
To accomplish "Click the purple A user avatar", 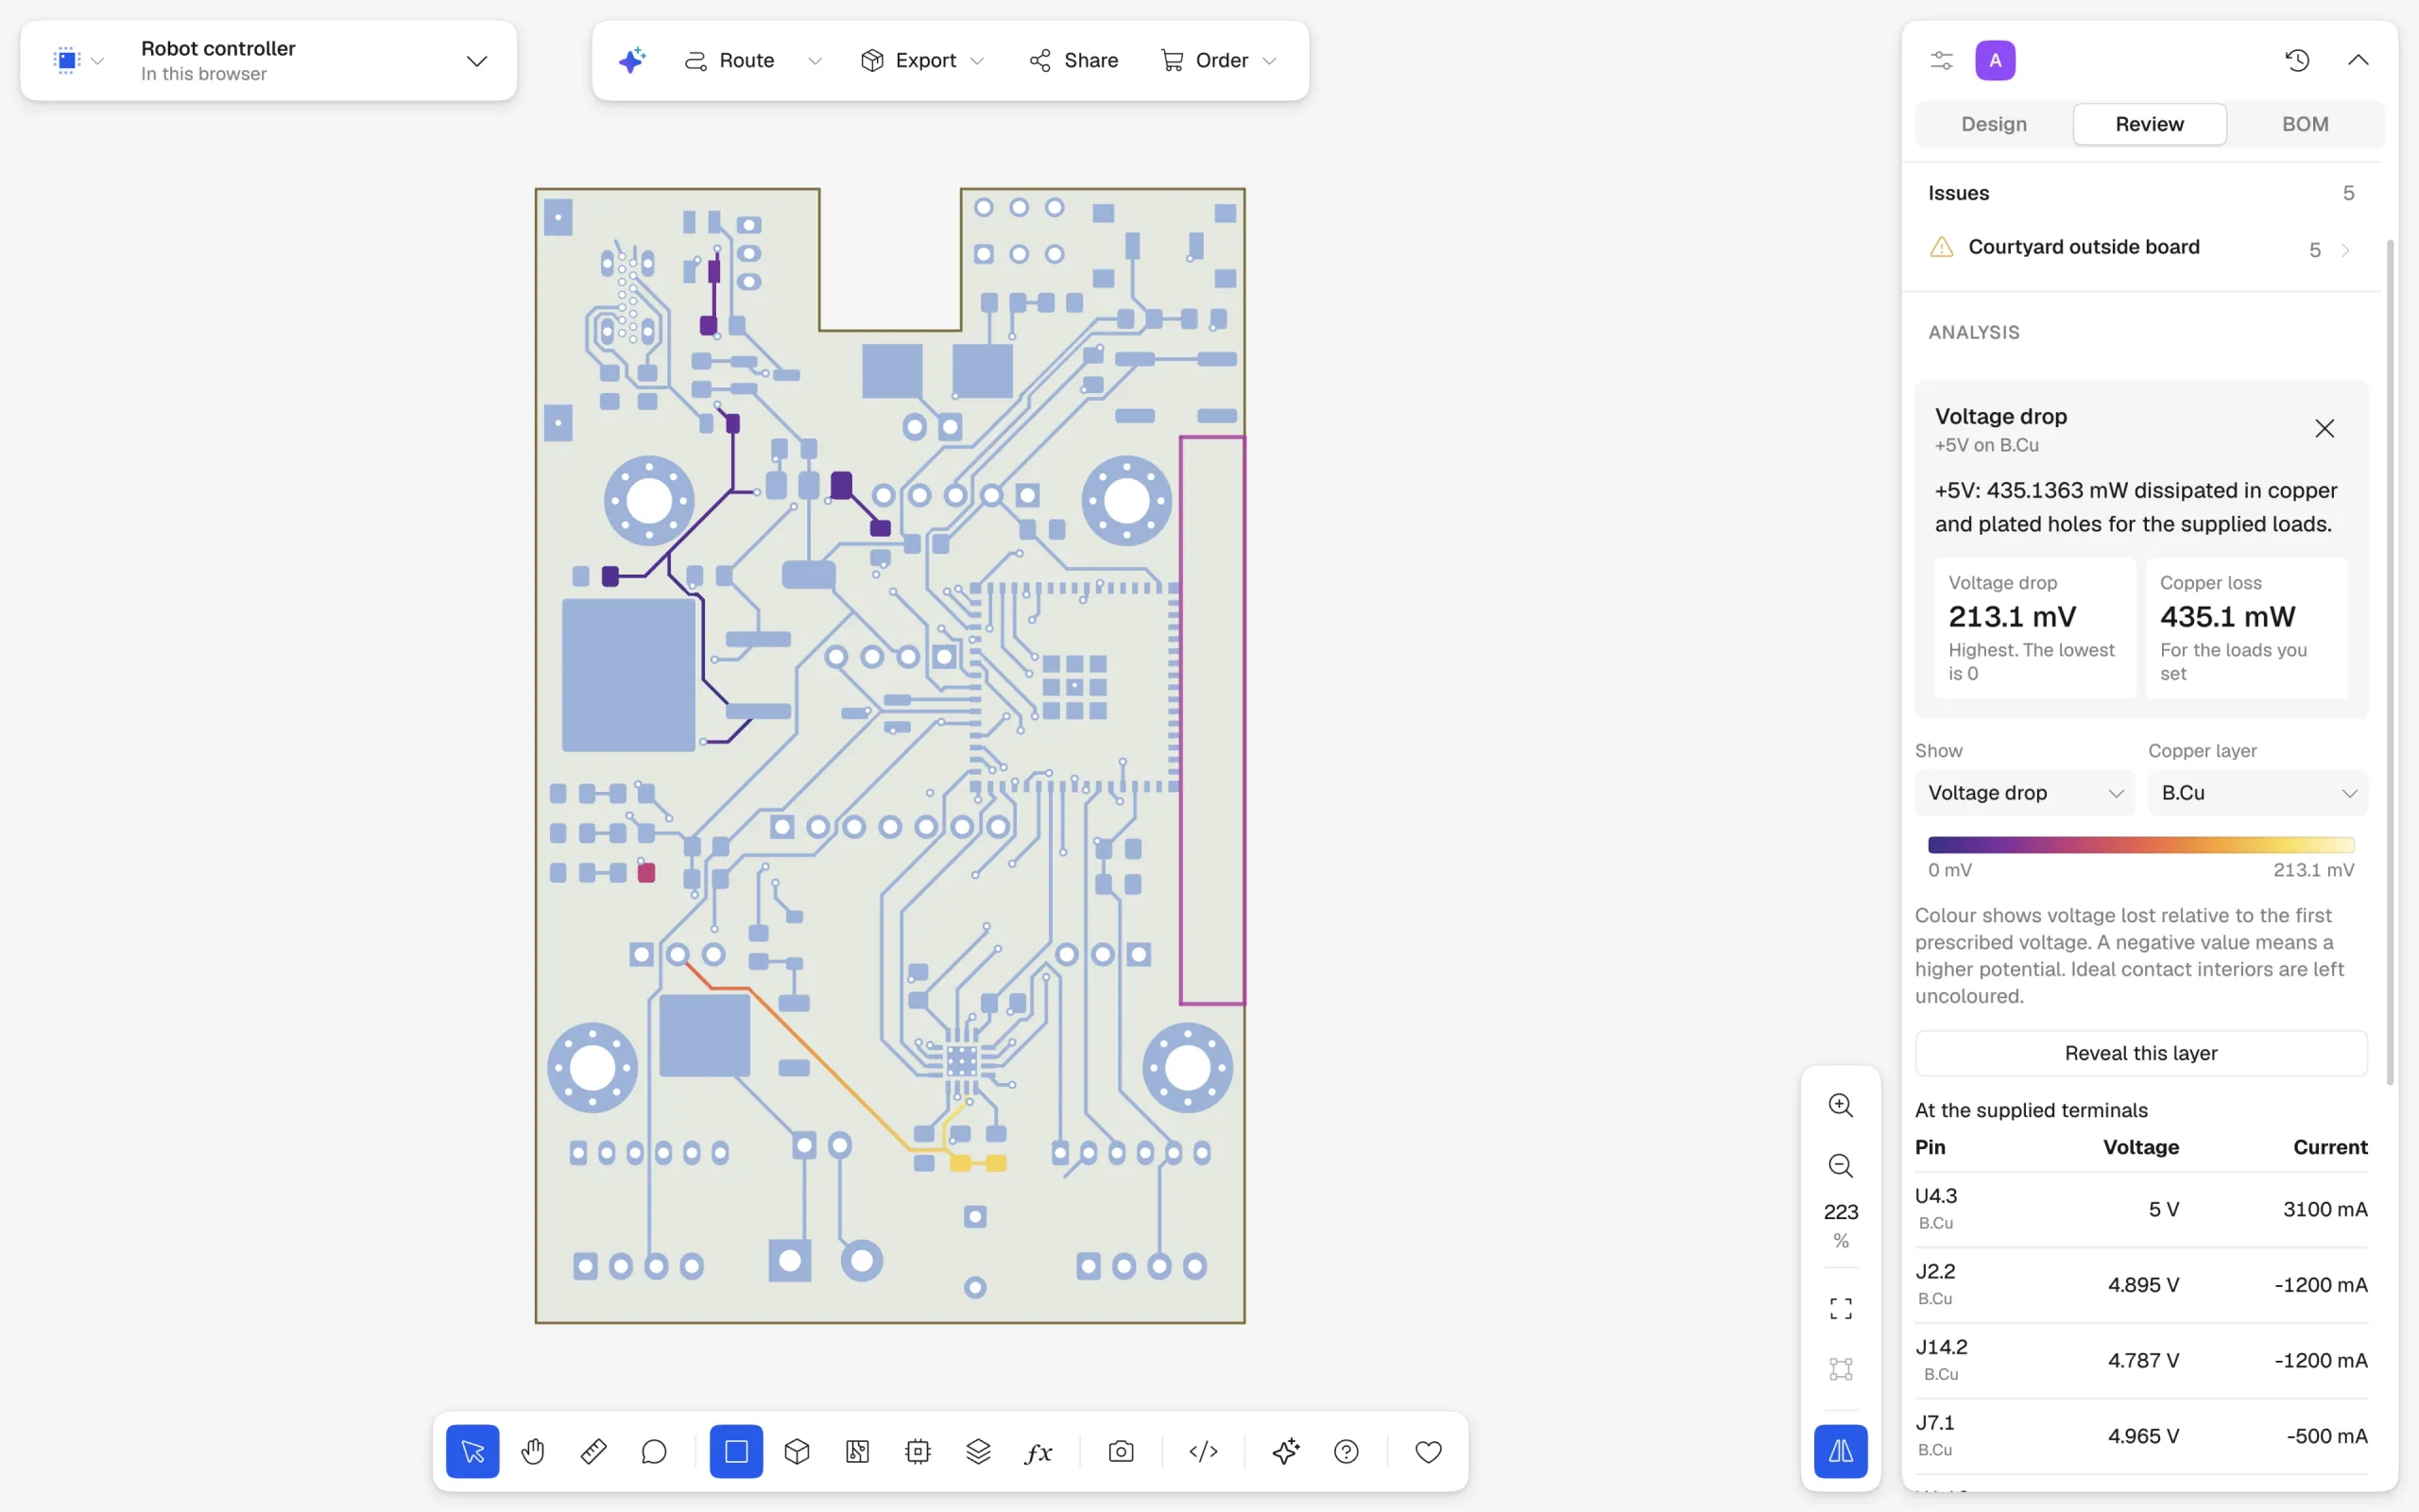I will tap(1995, 60).
